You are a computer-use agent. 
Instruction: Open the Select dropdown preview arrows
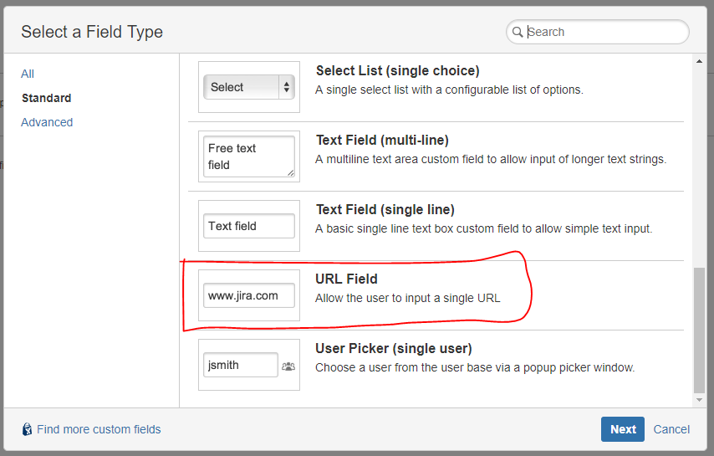click(287, 87)
